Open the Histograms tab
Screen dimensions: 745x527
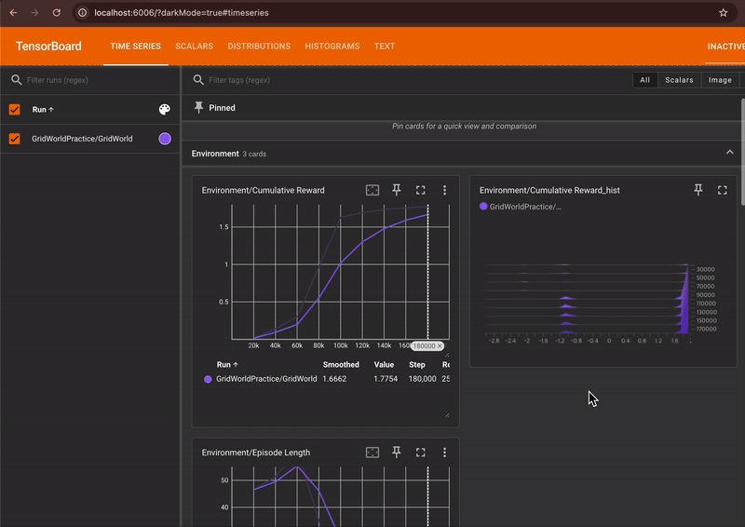(332, 47)
